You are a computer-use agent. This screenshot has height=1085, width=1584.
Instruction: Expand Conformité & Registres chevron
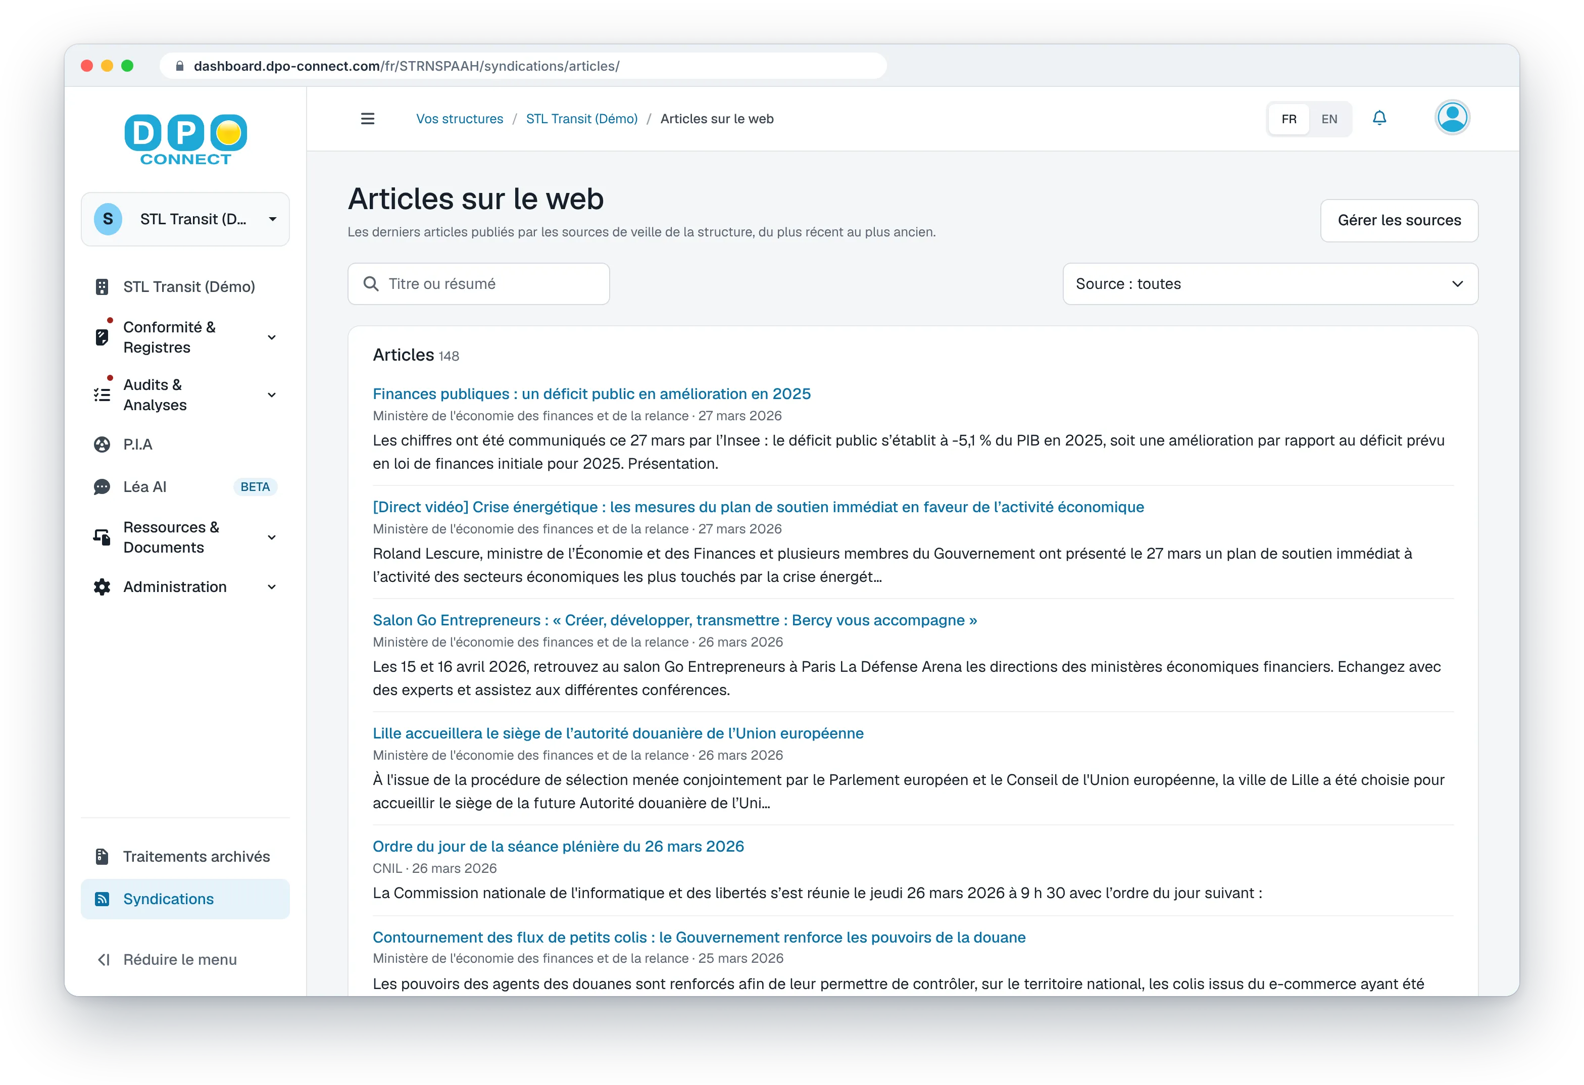272,337
